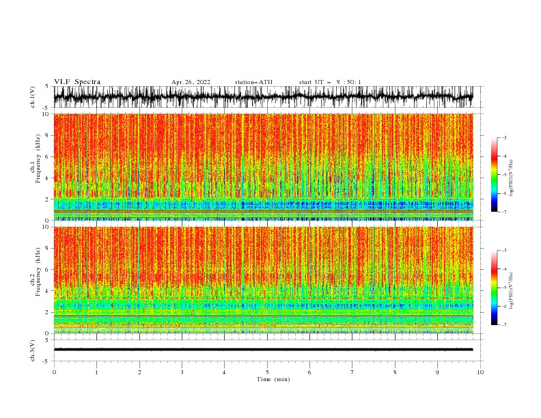This screenshot has width=541, height=418.
Task: Click the "4" tick on the time axis
Action: pos(224,372)
